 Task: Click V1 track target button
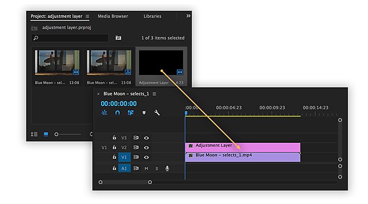pyautogui.click(x=124, y=157)
